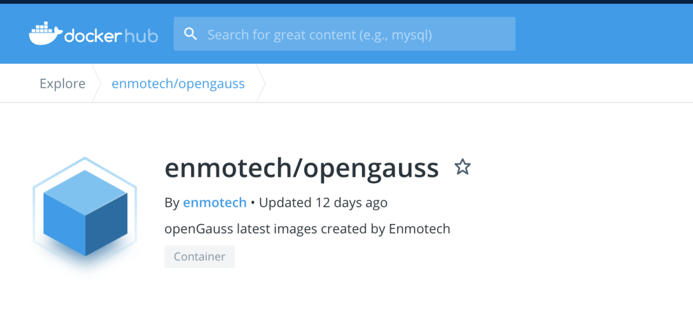Open the enmotech/opengauss breadcrumb link
Screen dimensions: 693x313
pos(178,84)
